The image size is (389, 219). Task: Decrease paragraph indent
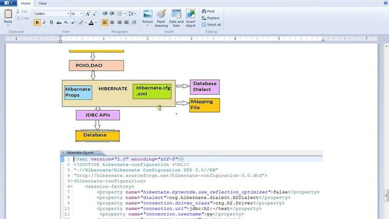tap(105, 13)
